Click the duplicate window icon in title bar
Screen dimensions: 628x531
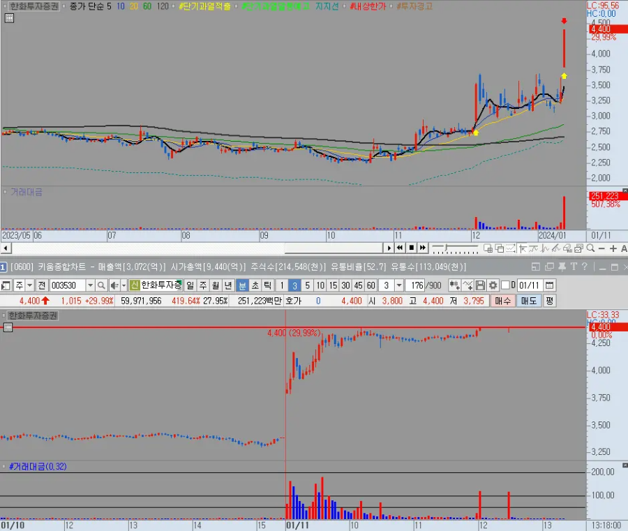(x=550, y=267)
